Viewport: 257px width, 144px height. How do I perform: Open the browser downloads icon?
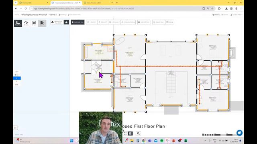(226, 8)
